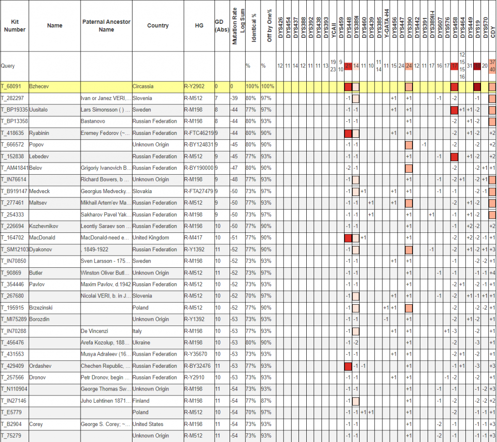
Task: Click red DYS448 cell in Ordashev row
Action: click(348, 366)
